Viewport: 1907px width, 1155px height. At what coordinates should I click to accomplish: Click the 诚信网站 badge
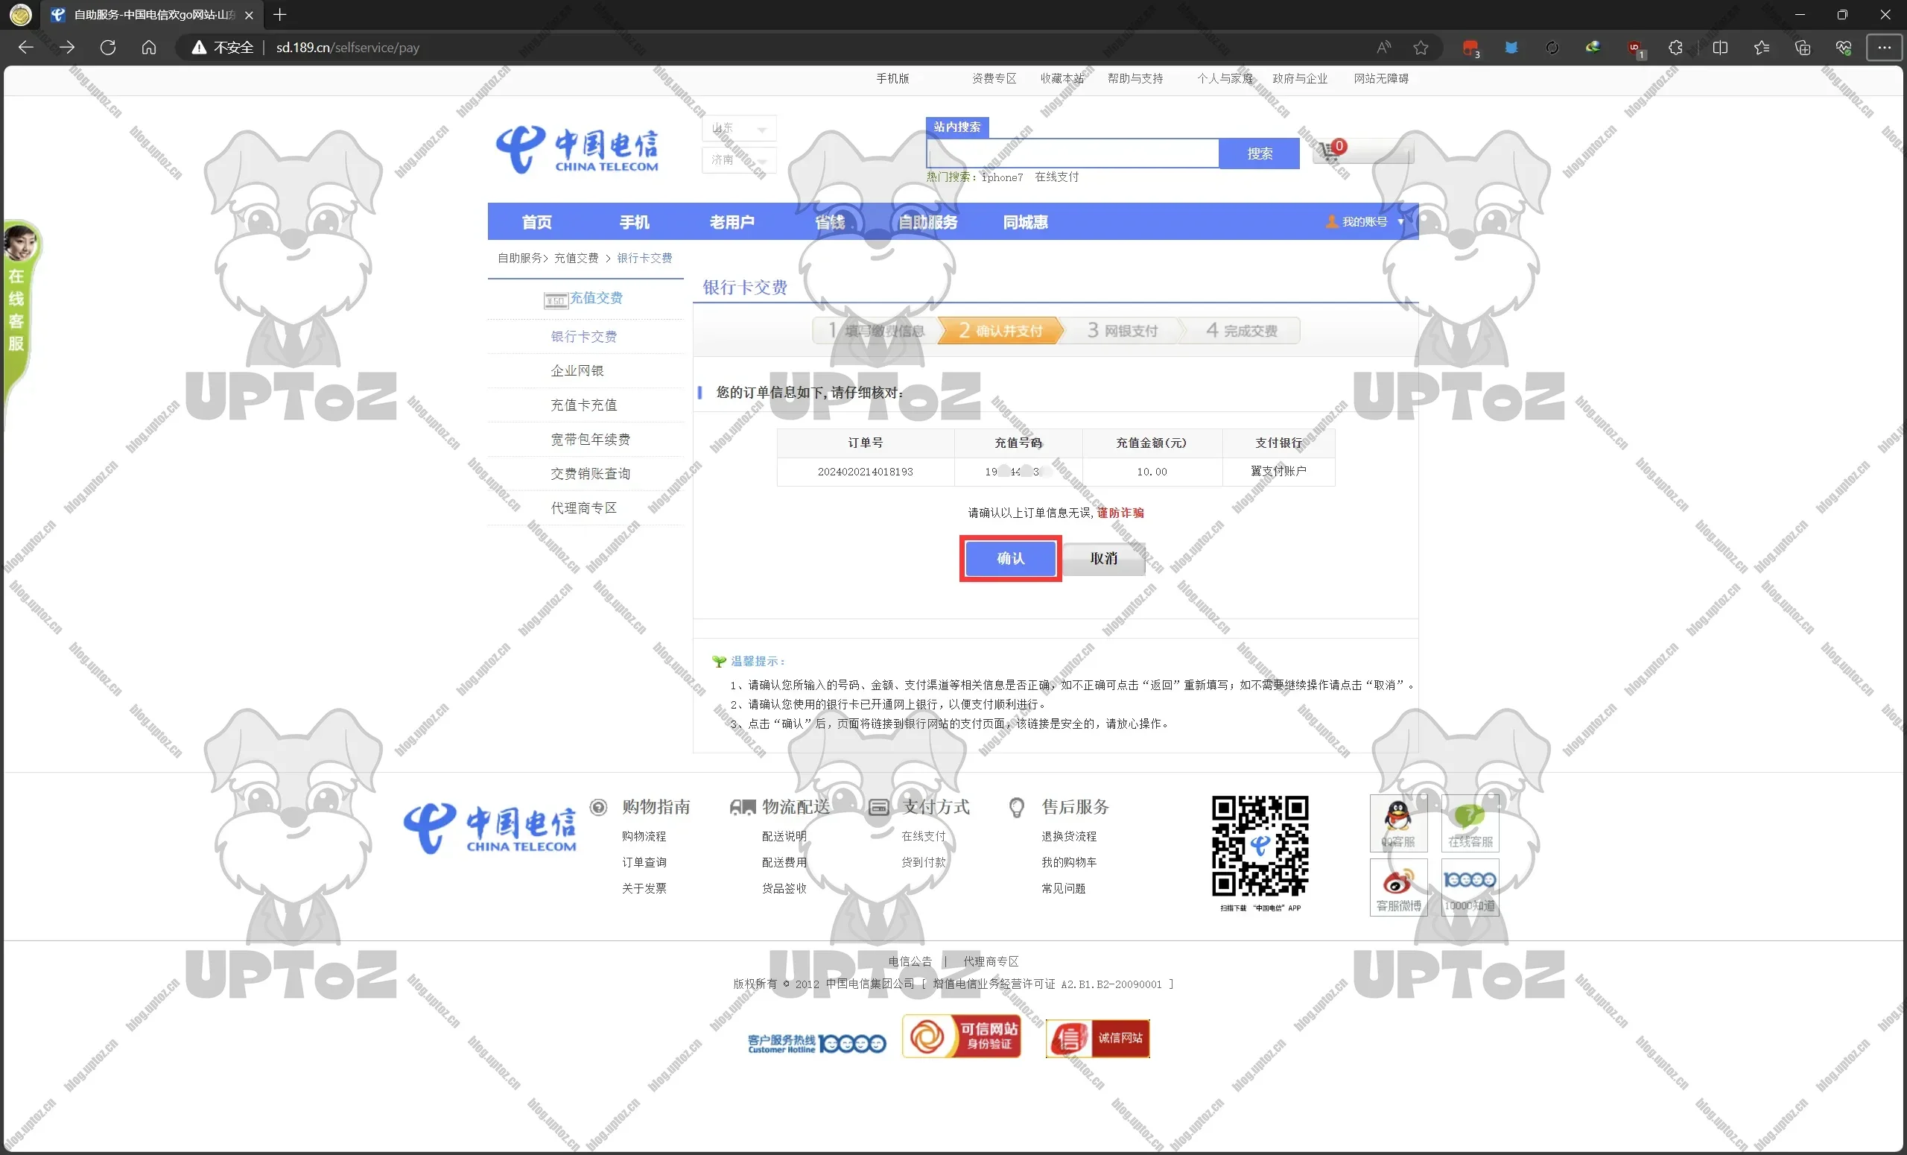1097,1037
